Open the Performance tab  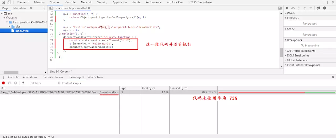(x=154, y=2)
